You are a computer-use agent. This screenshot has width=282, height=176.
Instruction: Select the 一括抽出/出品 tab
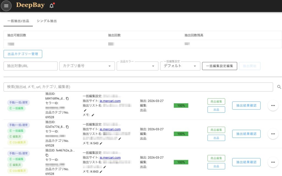[18, 21]
